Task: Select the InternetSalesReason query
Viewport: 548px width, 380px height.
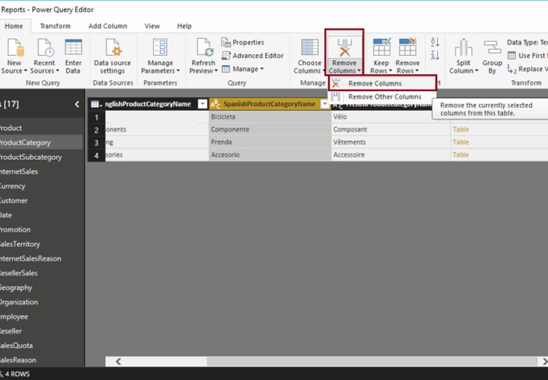Action: (41, 259)
